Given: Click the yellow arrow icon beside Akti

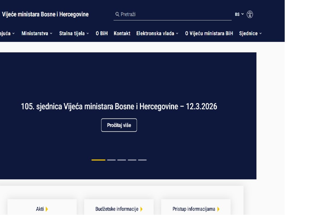Looking at the screenshot, I should coord(46,209).
